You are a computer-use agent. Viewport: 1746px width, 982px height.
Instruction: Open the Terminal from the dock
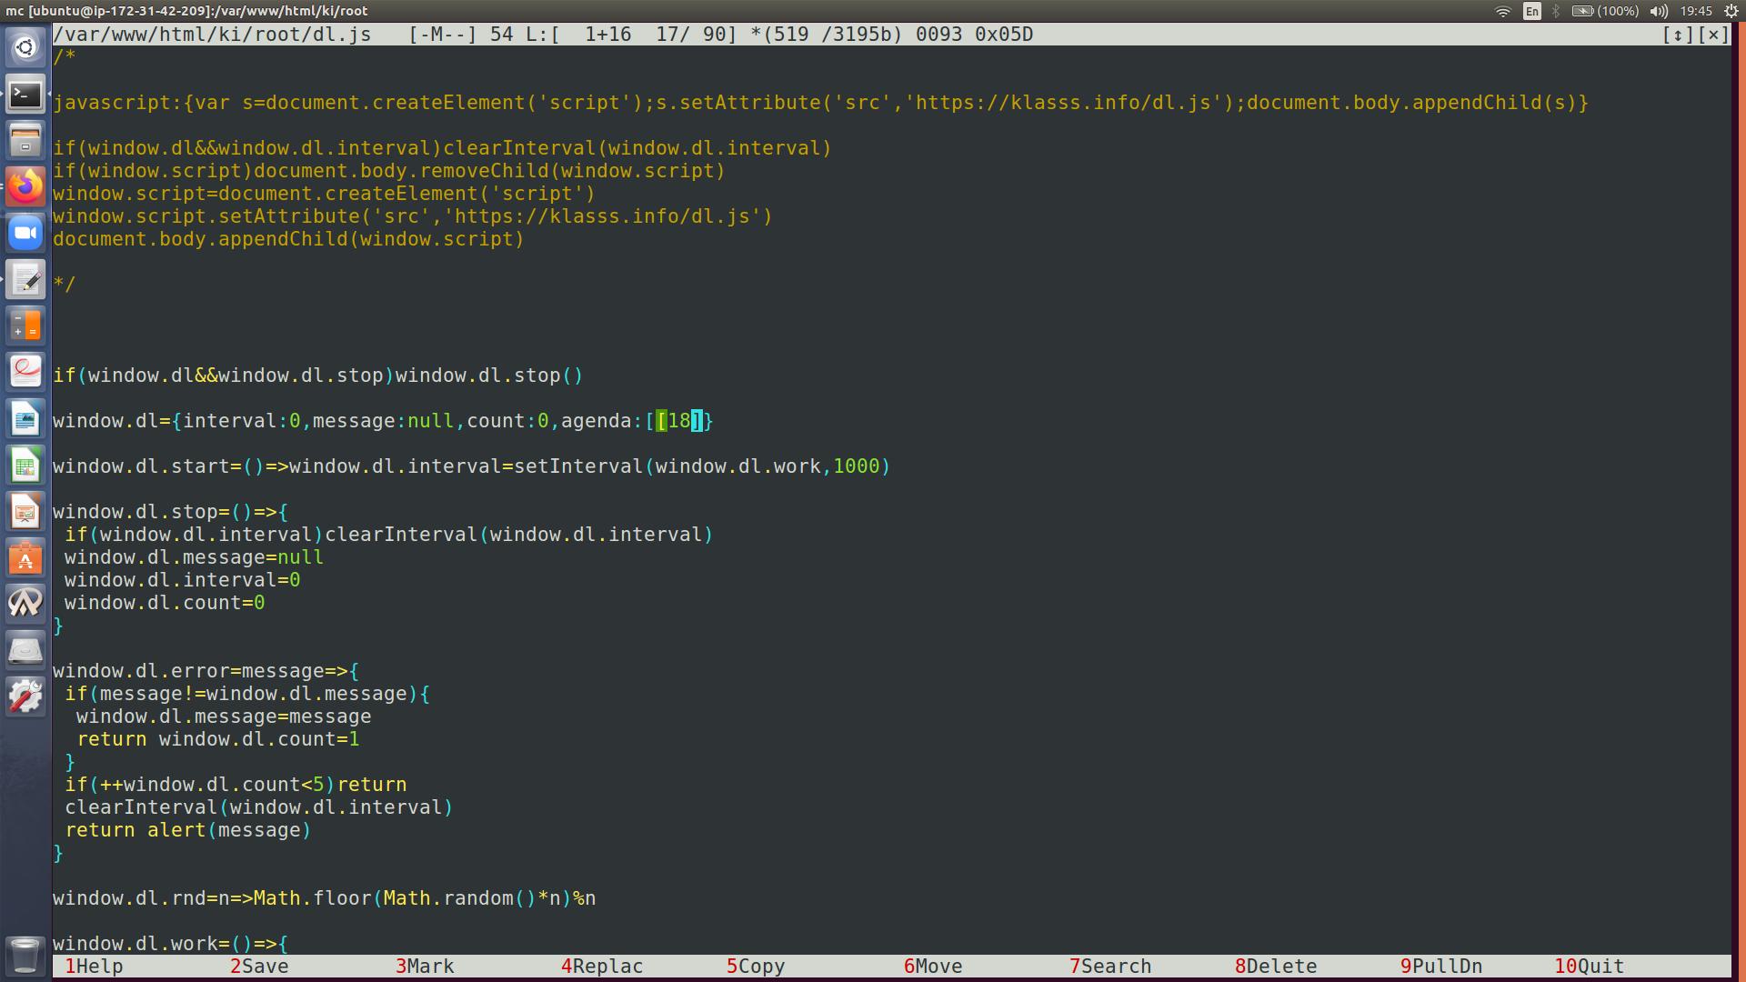[25, 94]
